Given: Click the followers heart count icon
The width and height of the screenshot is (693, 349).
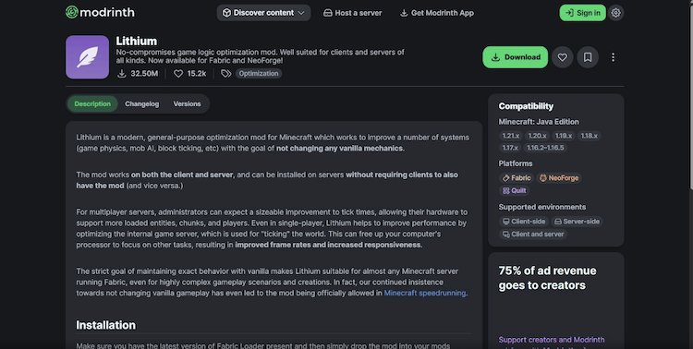Looking at the screenshot, I should point(178,74).
